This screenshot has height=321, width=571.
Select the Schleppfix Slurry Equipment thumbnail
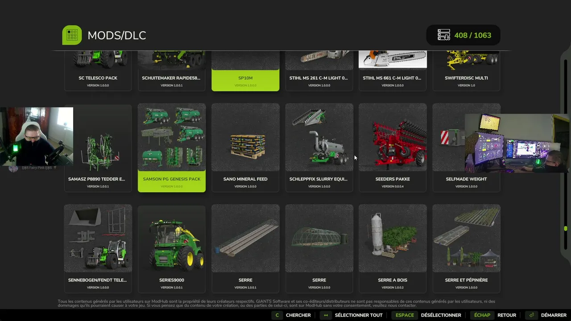(319, 137)
